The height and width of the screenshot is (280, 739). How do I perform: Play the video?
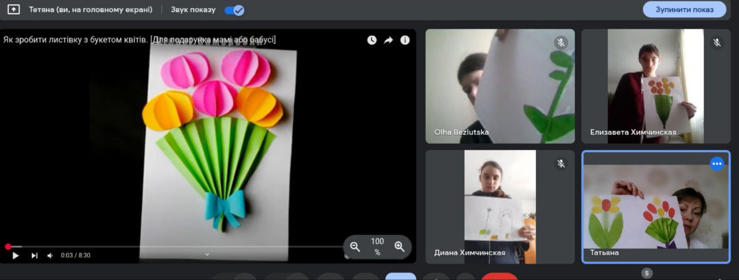click(16, 255)
